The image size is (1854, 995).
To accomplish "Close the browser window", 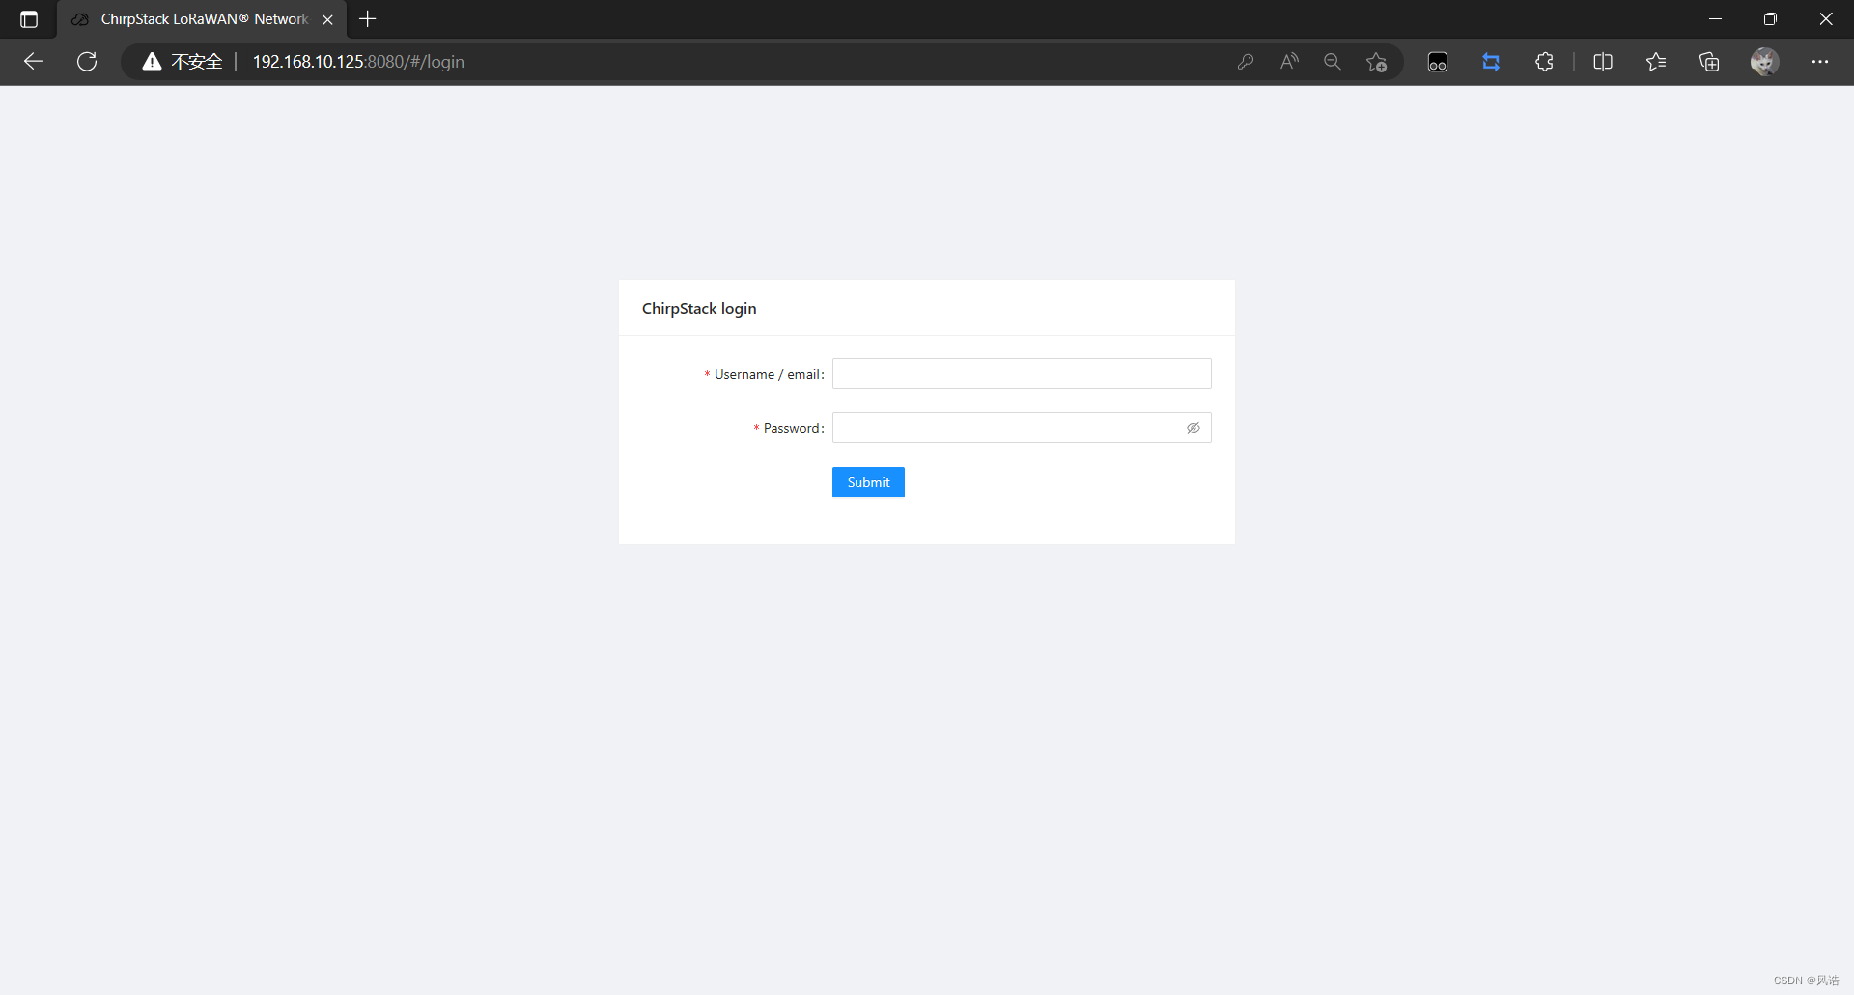I will pos(1826,19).
